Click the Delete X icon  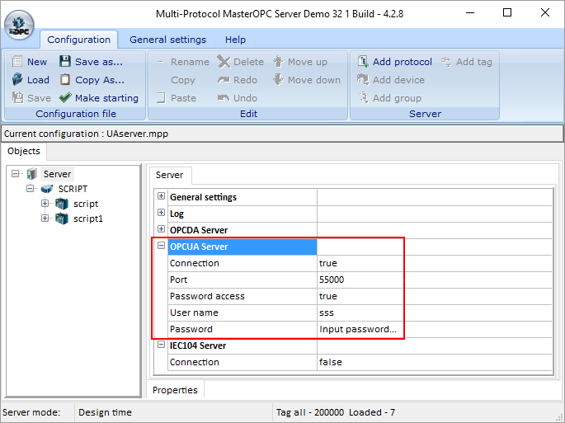pyautogui.click(x=224, y=62)
